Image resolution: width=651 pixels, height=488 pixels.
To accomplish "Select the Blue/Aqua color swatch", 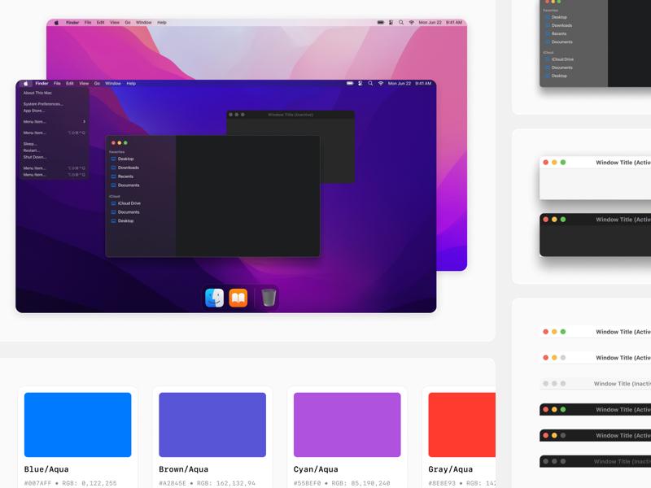I will [77, 425].
